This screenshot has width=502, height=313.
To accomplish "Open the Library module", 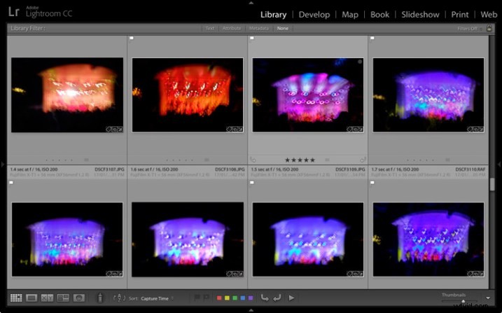I will click(x=273, y=15).
